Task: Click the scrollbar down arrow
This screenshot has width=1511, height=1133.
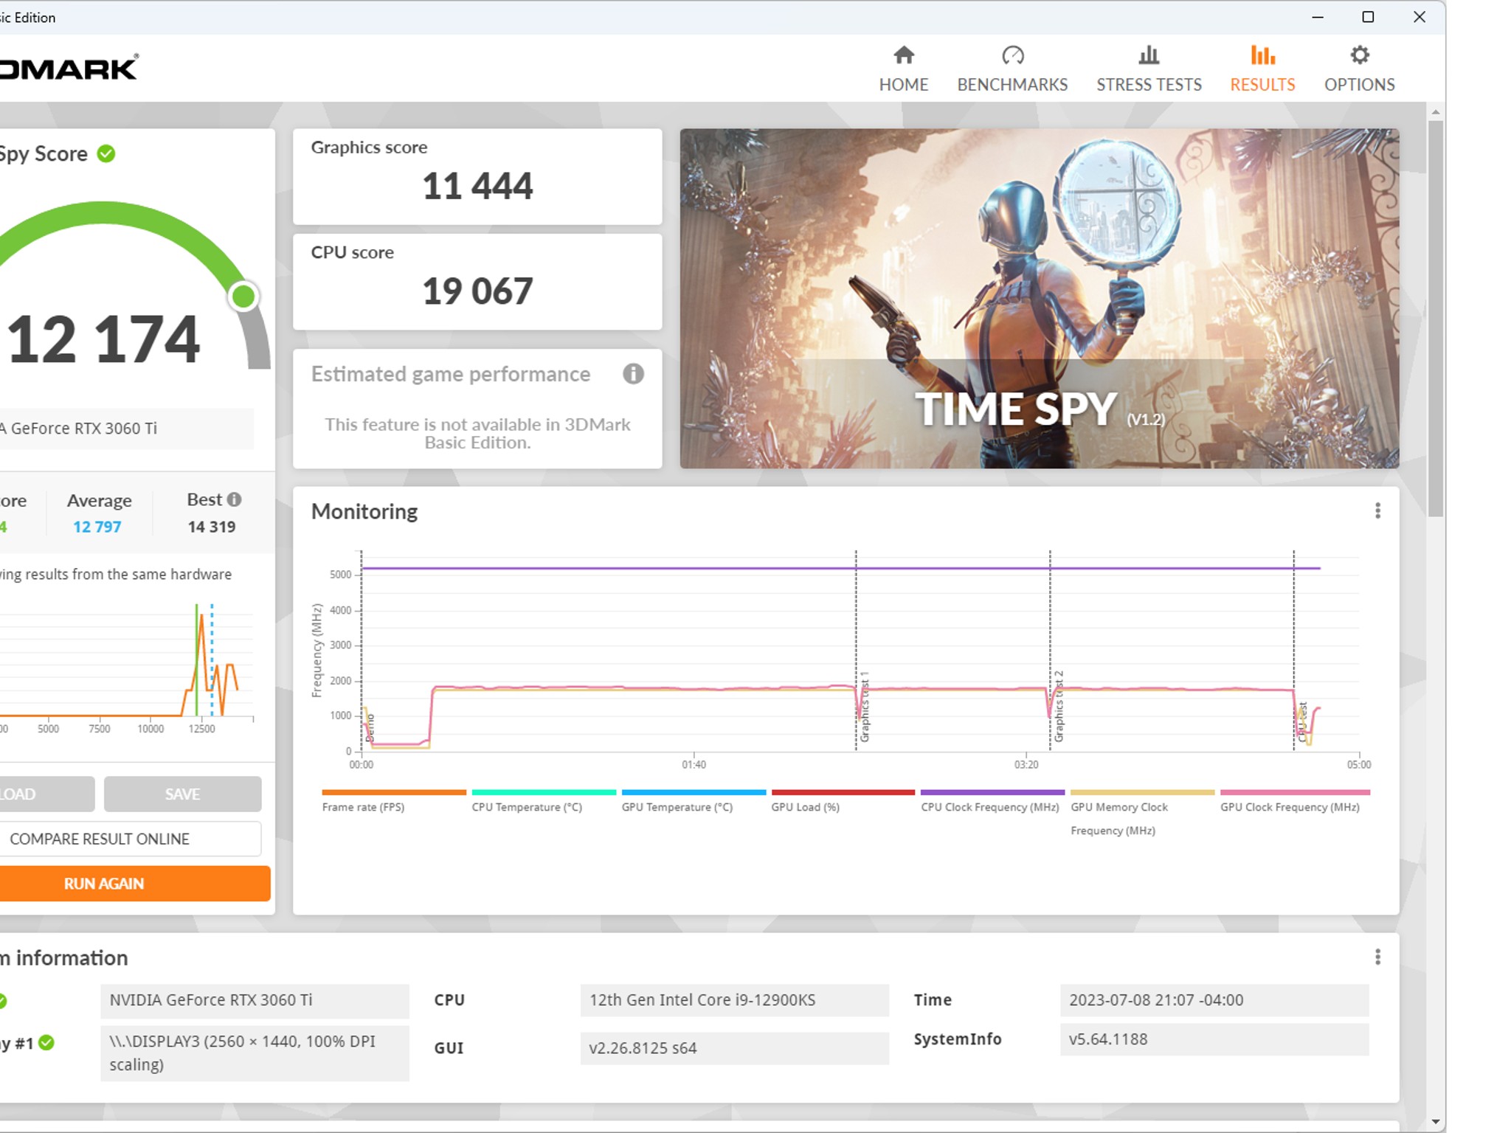Action: (x=1435, y=1122)
